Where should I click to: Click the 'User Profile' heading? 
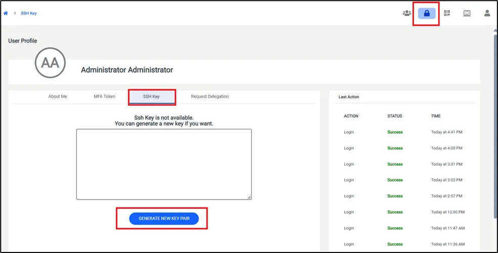(23, 41)
